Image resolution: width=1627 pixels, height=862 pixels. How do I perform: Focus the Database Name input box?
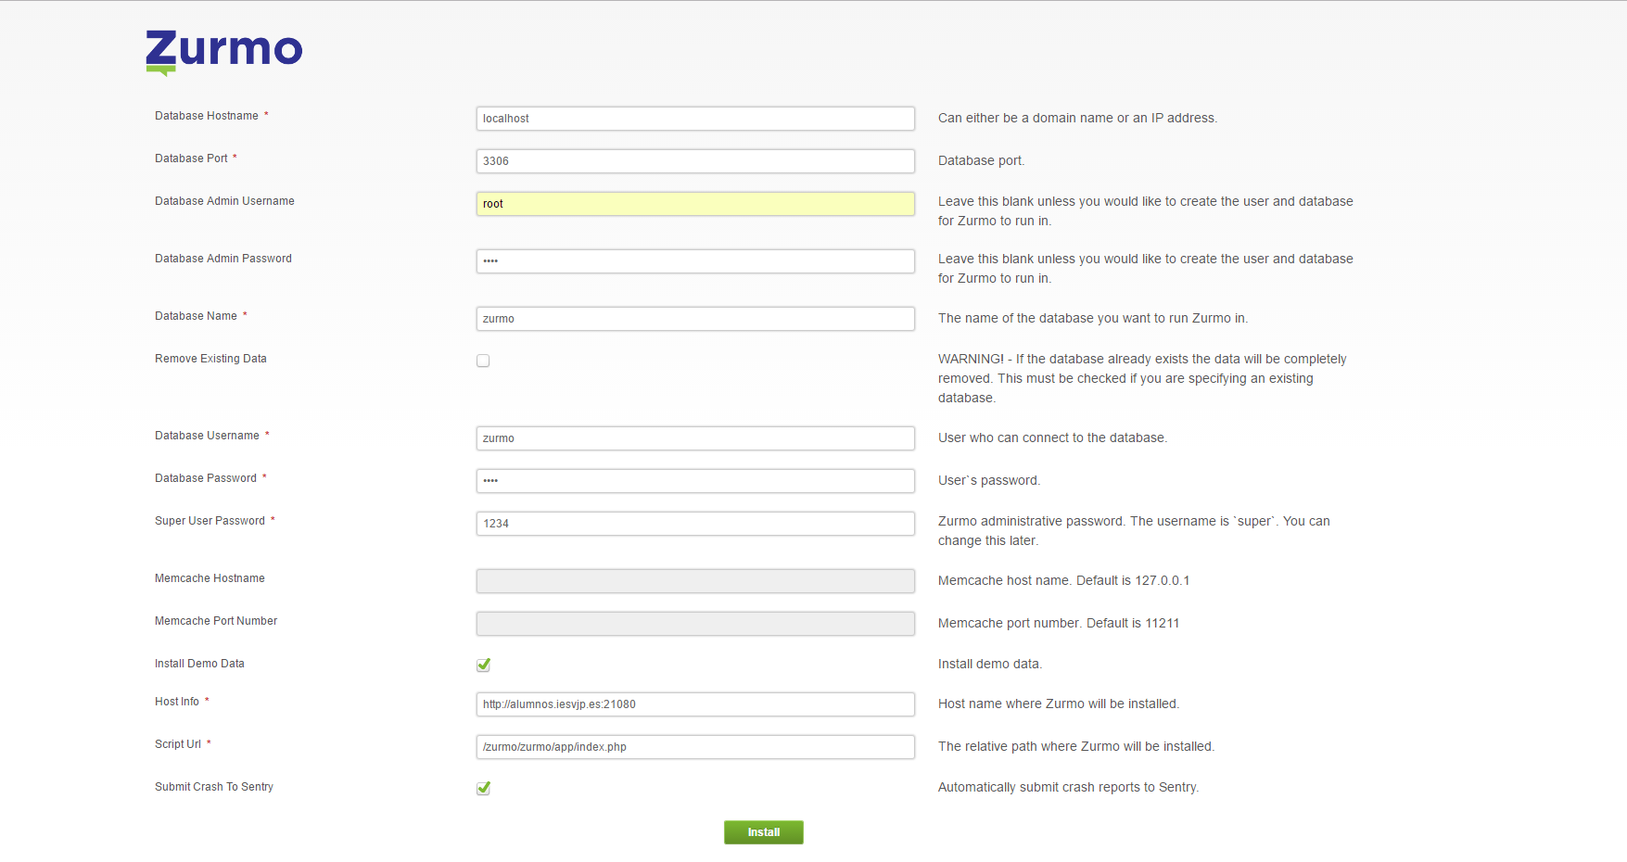click(694, 319)
